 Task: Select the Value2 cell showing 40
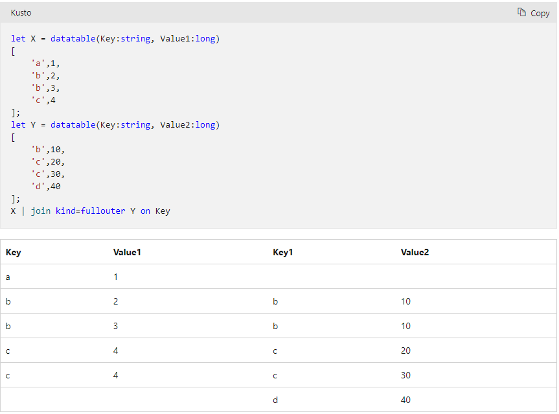(405, 400)
